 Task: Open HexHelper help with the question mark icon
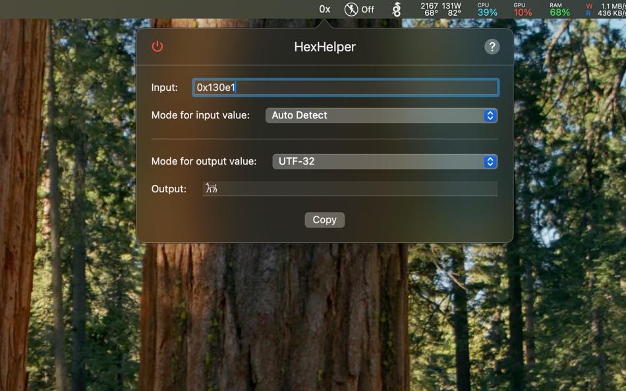[493, 45]
